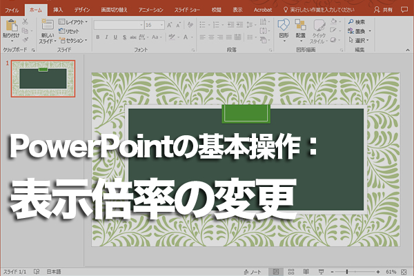Open the File (ファイル) tab

point(12,10)
